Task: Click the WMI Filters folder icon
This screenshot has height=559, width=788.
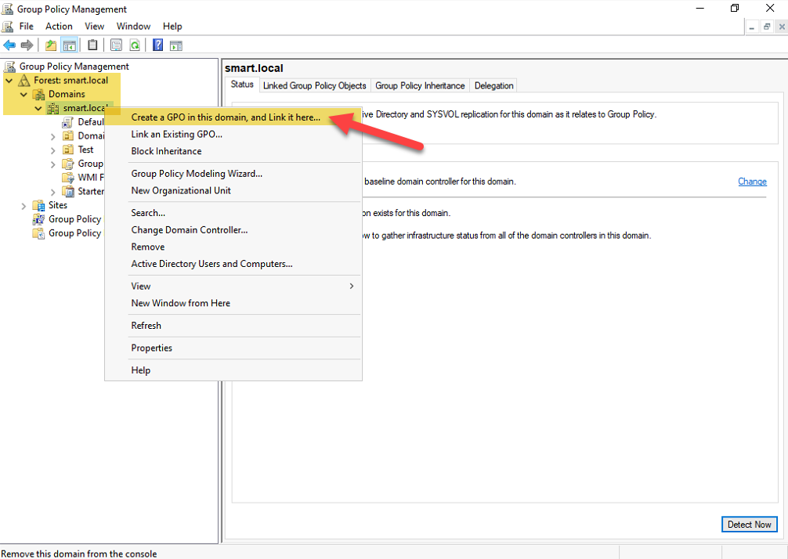Action: (68, 177)
